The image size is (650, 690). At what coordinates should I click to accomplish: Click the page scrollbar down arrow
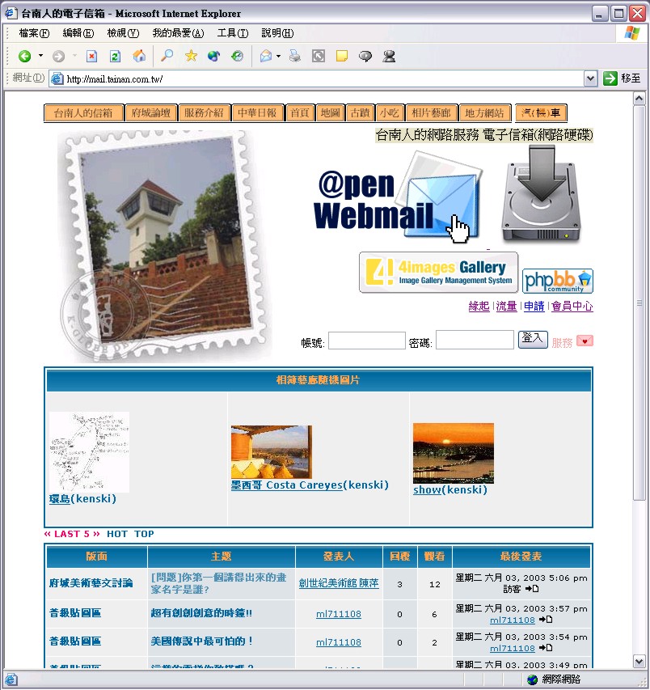(639, 661)
